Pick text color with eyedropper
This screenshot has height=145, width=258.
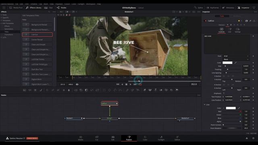point(235,63)
